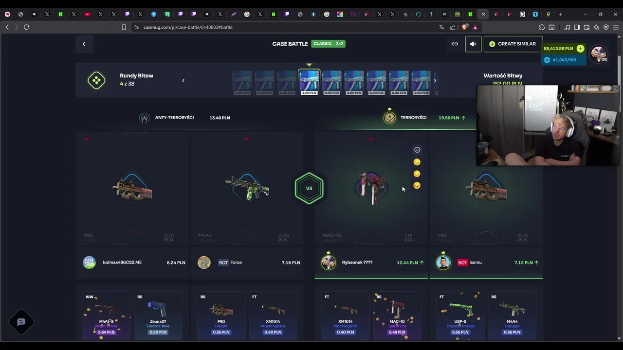The image size is (623, 350).
Task: Switch to the Facebook browser tab
Action: (x=154, y=14)
